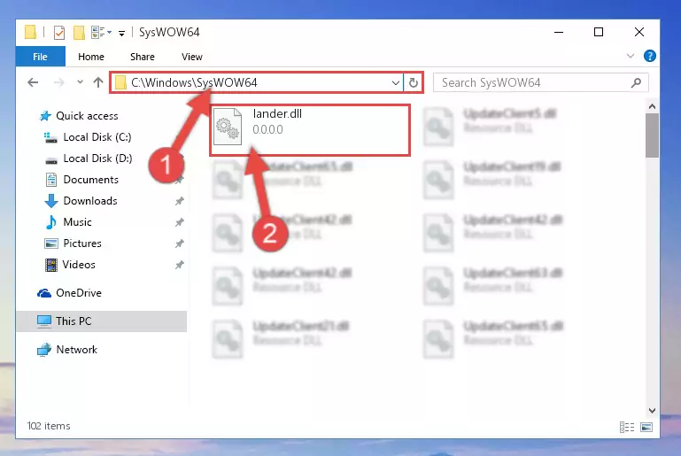This screenshot has height=456, width=681.
Task: Open the Customize Quick Access Toolbar dropdown
Action: pyautogui.click(x=121, y=33)
